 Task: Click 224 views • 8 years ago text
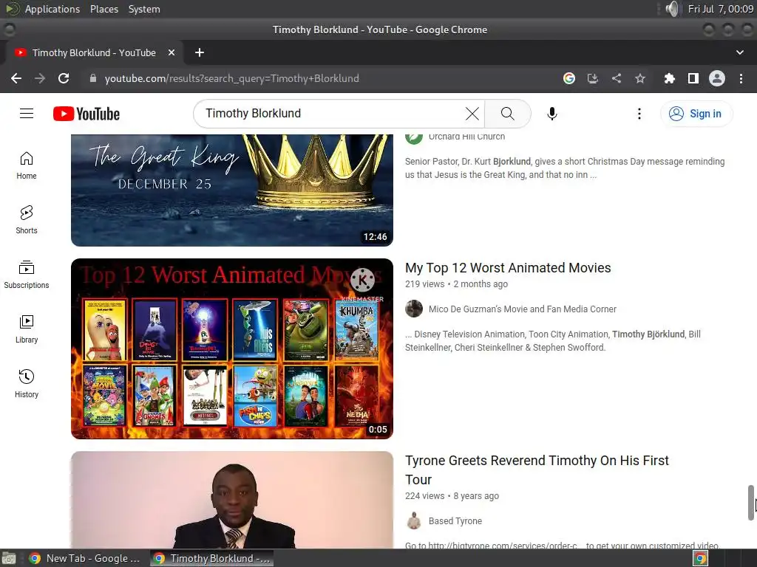click(x=452, y=496)
